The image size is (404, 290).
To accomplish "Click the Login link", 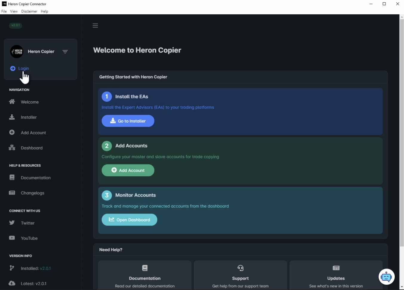I will 23,68.
